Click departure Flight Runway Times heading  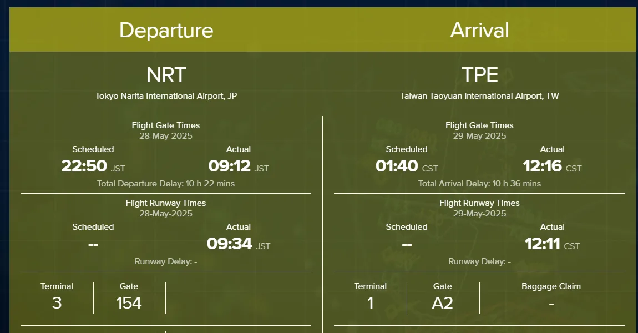[166, 203]
